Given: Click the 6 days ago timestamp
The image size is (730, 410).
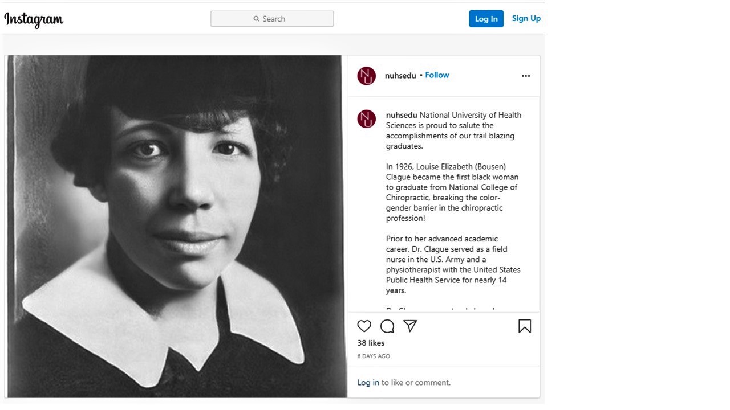Looking at the screenshot, I should coord(374,356).
